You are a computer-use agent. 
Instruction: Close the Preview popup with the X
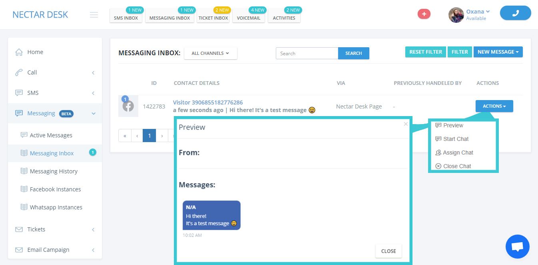point(406,124)
